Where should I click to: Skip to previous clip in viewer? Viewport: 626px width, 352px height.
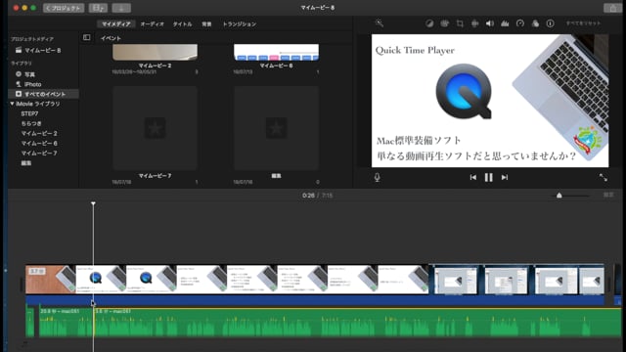(473, 177)
